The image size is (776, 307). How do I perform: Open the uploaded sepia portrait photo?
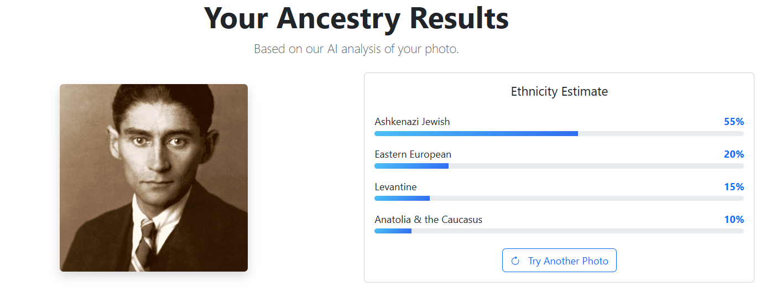(154, 178)
